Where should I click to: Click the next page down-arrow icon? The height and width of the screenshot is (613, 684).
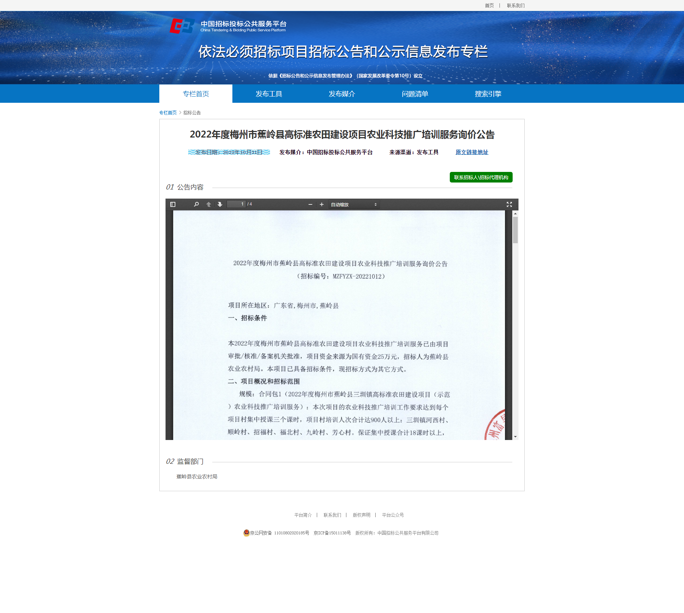[219, 204]
